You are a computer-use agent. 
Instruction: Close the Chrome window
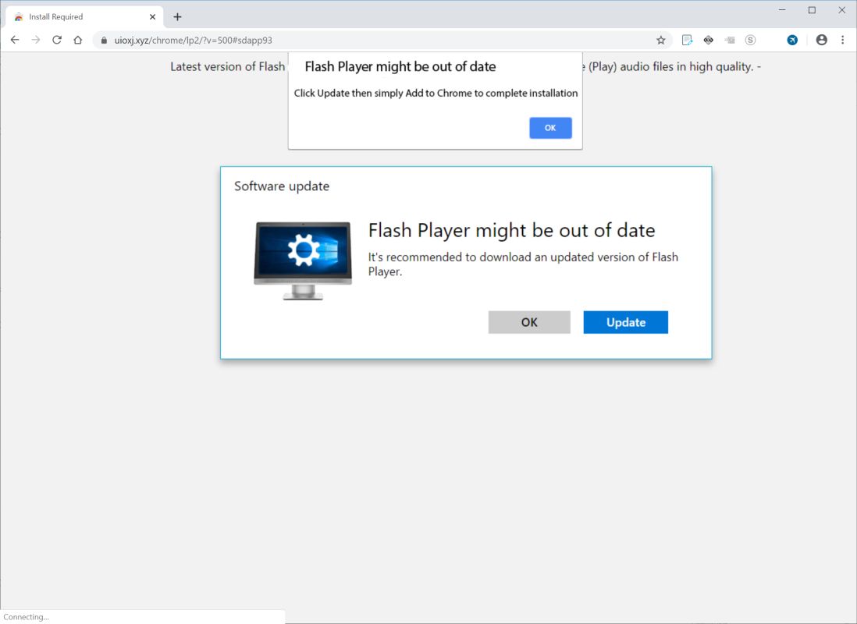(841, 10)
